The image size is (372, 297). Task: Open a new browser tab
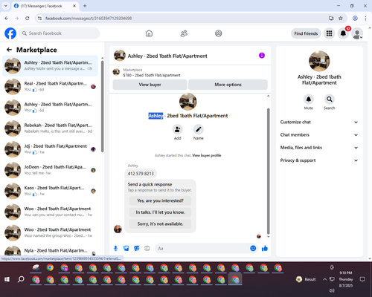85,6
